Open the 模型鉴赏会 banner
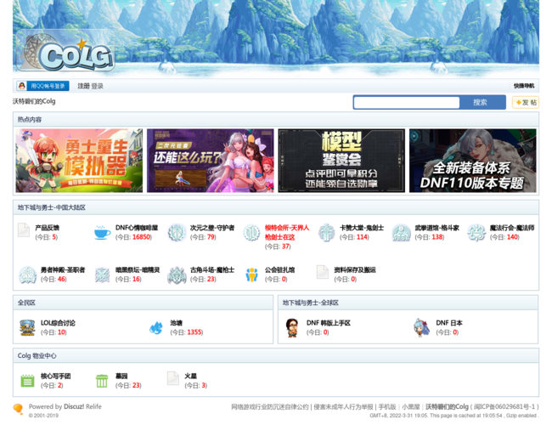The height and width of the screenshot is (425, 552). [341, 161]
